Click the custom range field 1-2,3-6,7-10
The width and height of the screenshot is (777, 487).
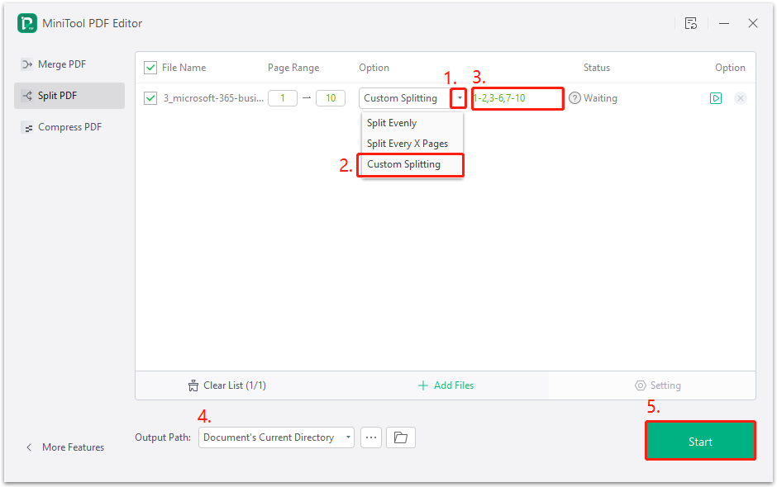517,98
